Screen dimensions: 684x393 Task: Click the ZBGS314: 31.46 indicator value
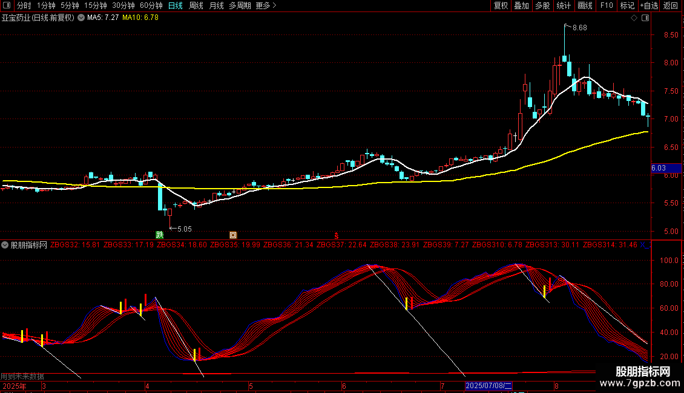[x=610, y=245]
